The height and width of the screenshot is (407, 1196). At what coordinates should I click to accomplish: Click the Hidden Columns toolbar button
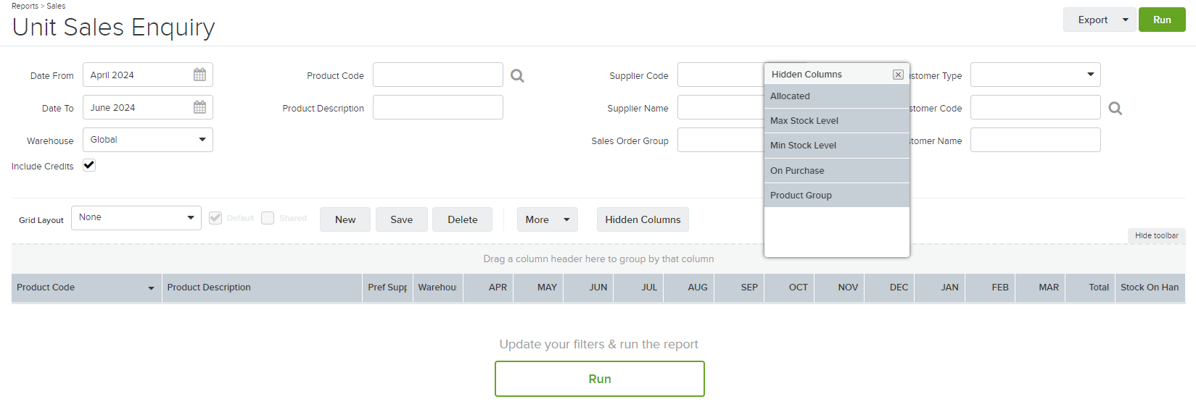[643, 219]
